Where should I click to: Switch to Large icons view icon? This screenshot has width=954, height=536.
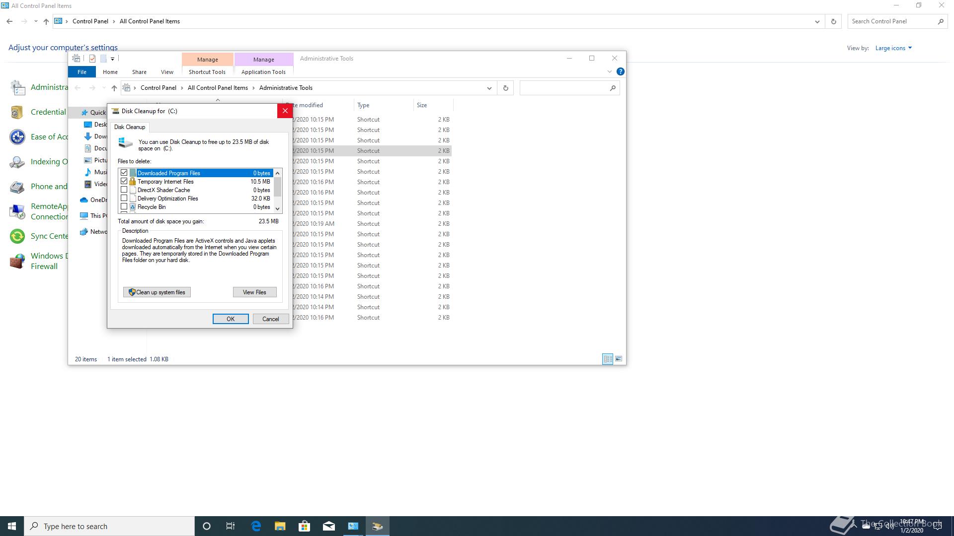[x=619, y=359]
